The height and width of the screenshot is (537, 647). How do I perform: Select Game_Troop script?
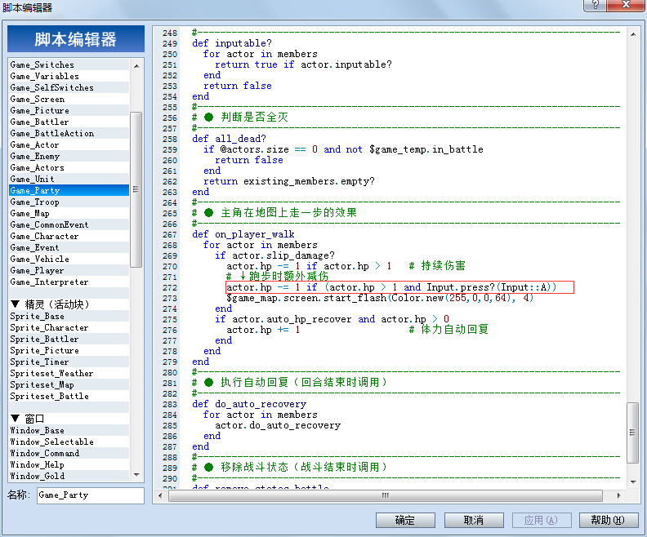click(x=69, y=202)
